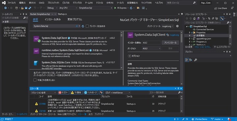Open the File menu

coord(12,3)
